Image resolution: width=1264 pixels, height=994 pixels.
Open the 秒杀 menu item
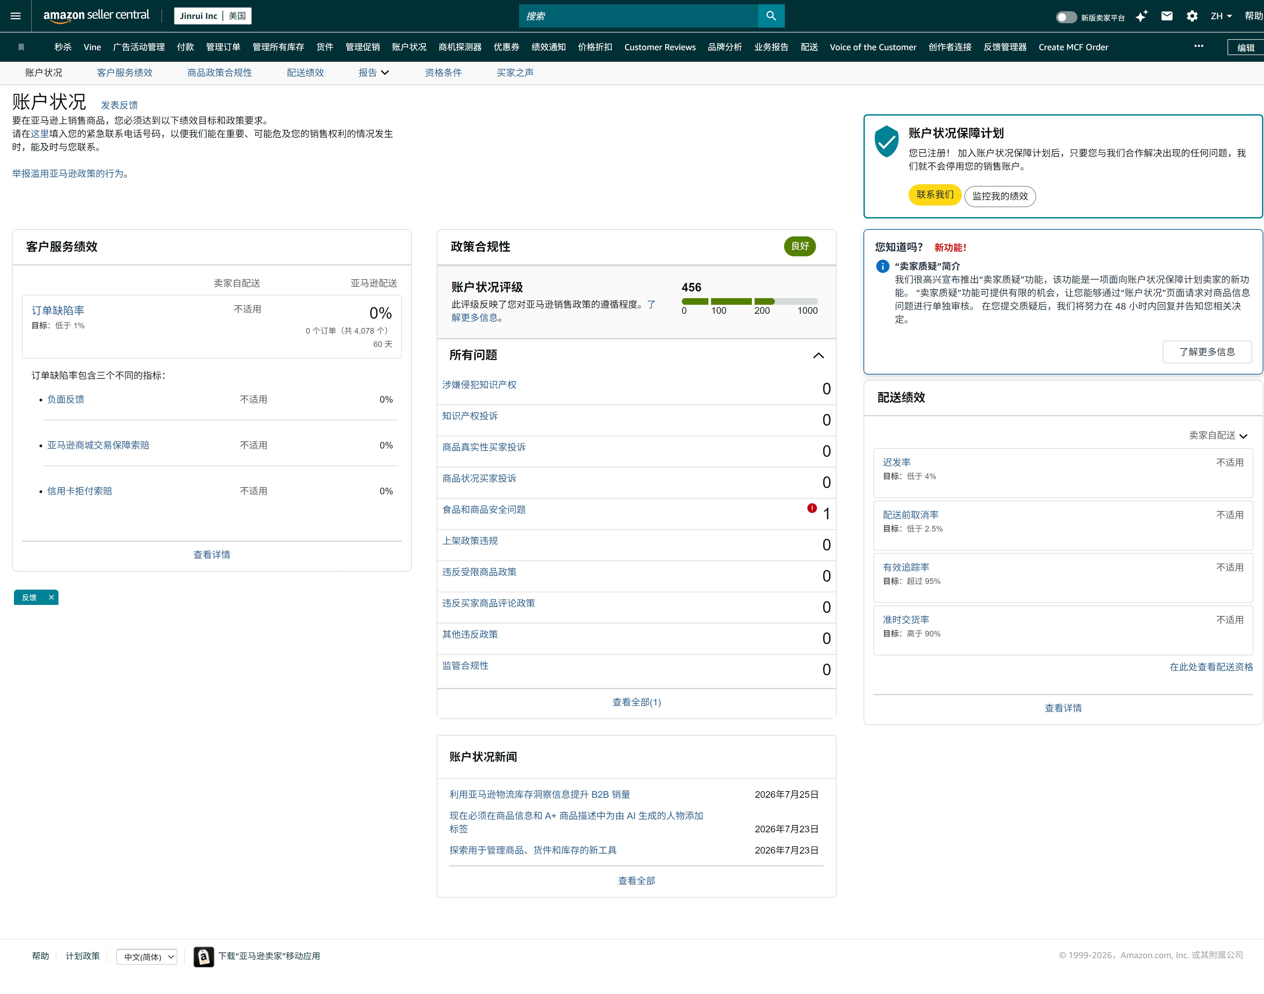63,47
